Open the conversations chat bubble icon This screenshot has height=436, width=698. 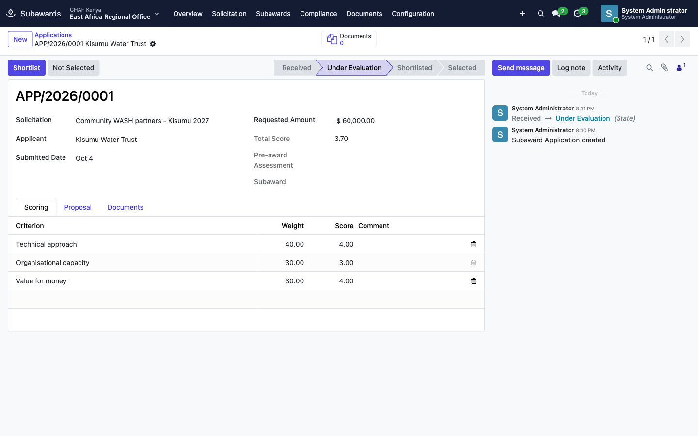[556, 14]
